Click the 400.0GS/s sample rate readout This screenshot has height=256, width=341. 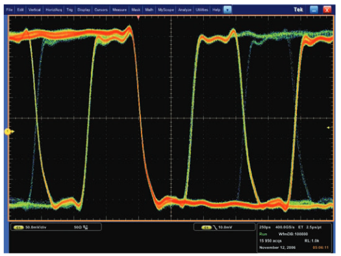285,227
